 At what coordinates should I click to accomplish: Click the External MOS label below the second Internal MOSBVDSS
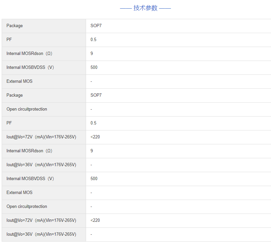click(20, 193)
